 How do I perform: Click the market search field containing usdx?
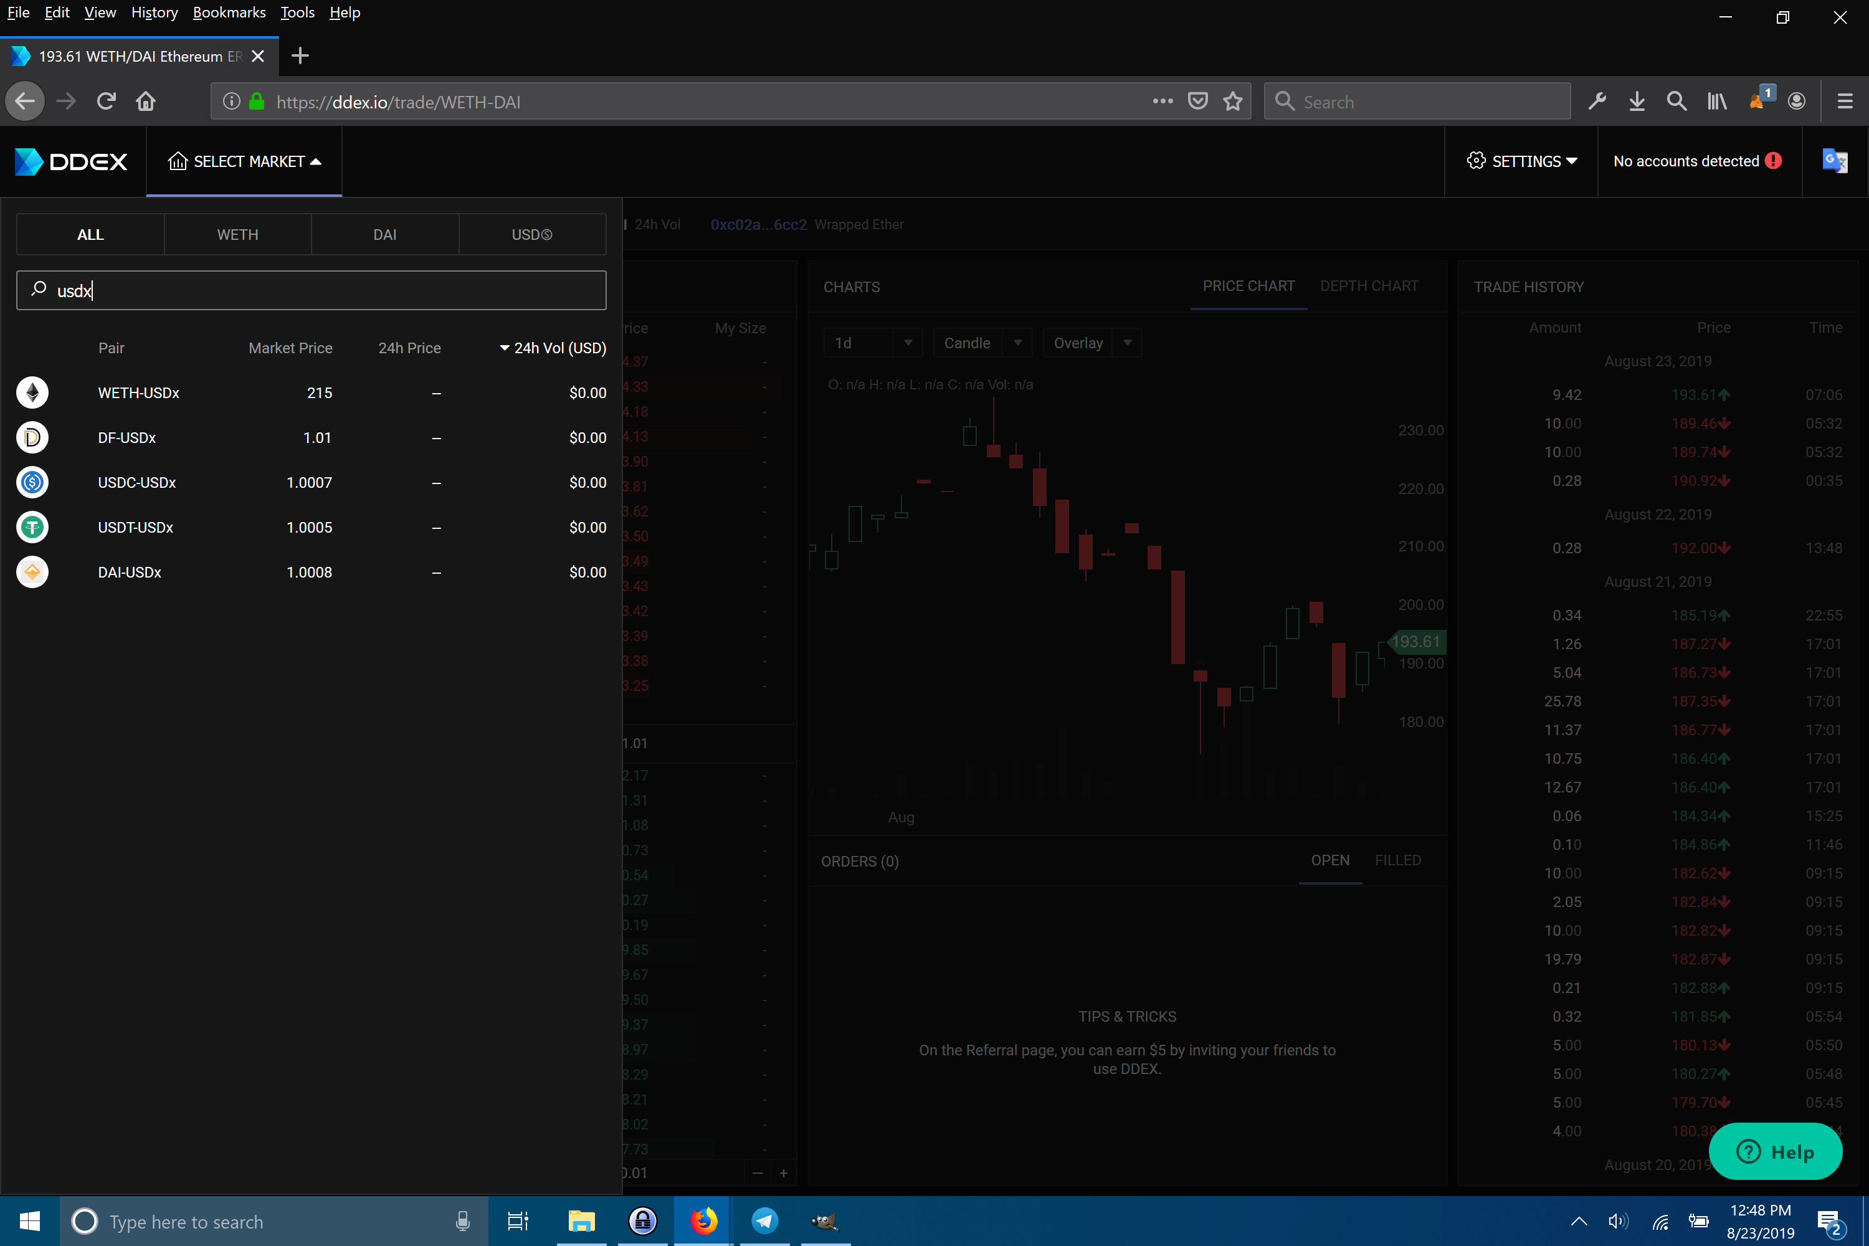[311, 291]
